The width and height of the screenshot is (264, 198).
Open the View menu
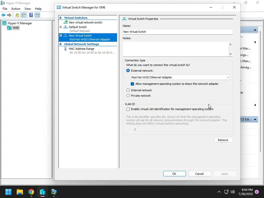[x=28, y=9]
